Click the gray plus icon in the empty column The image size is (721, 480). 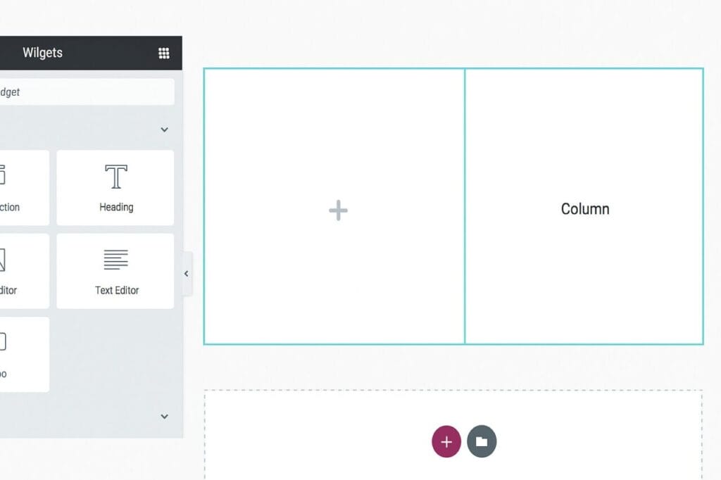338,210
